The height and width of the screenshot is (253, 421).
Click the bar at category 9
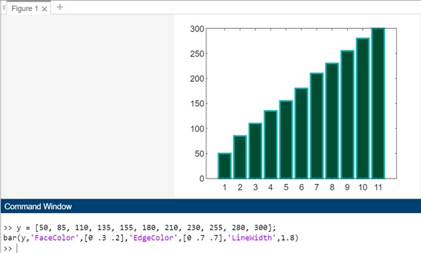(x=347, y=114)
